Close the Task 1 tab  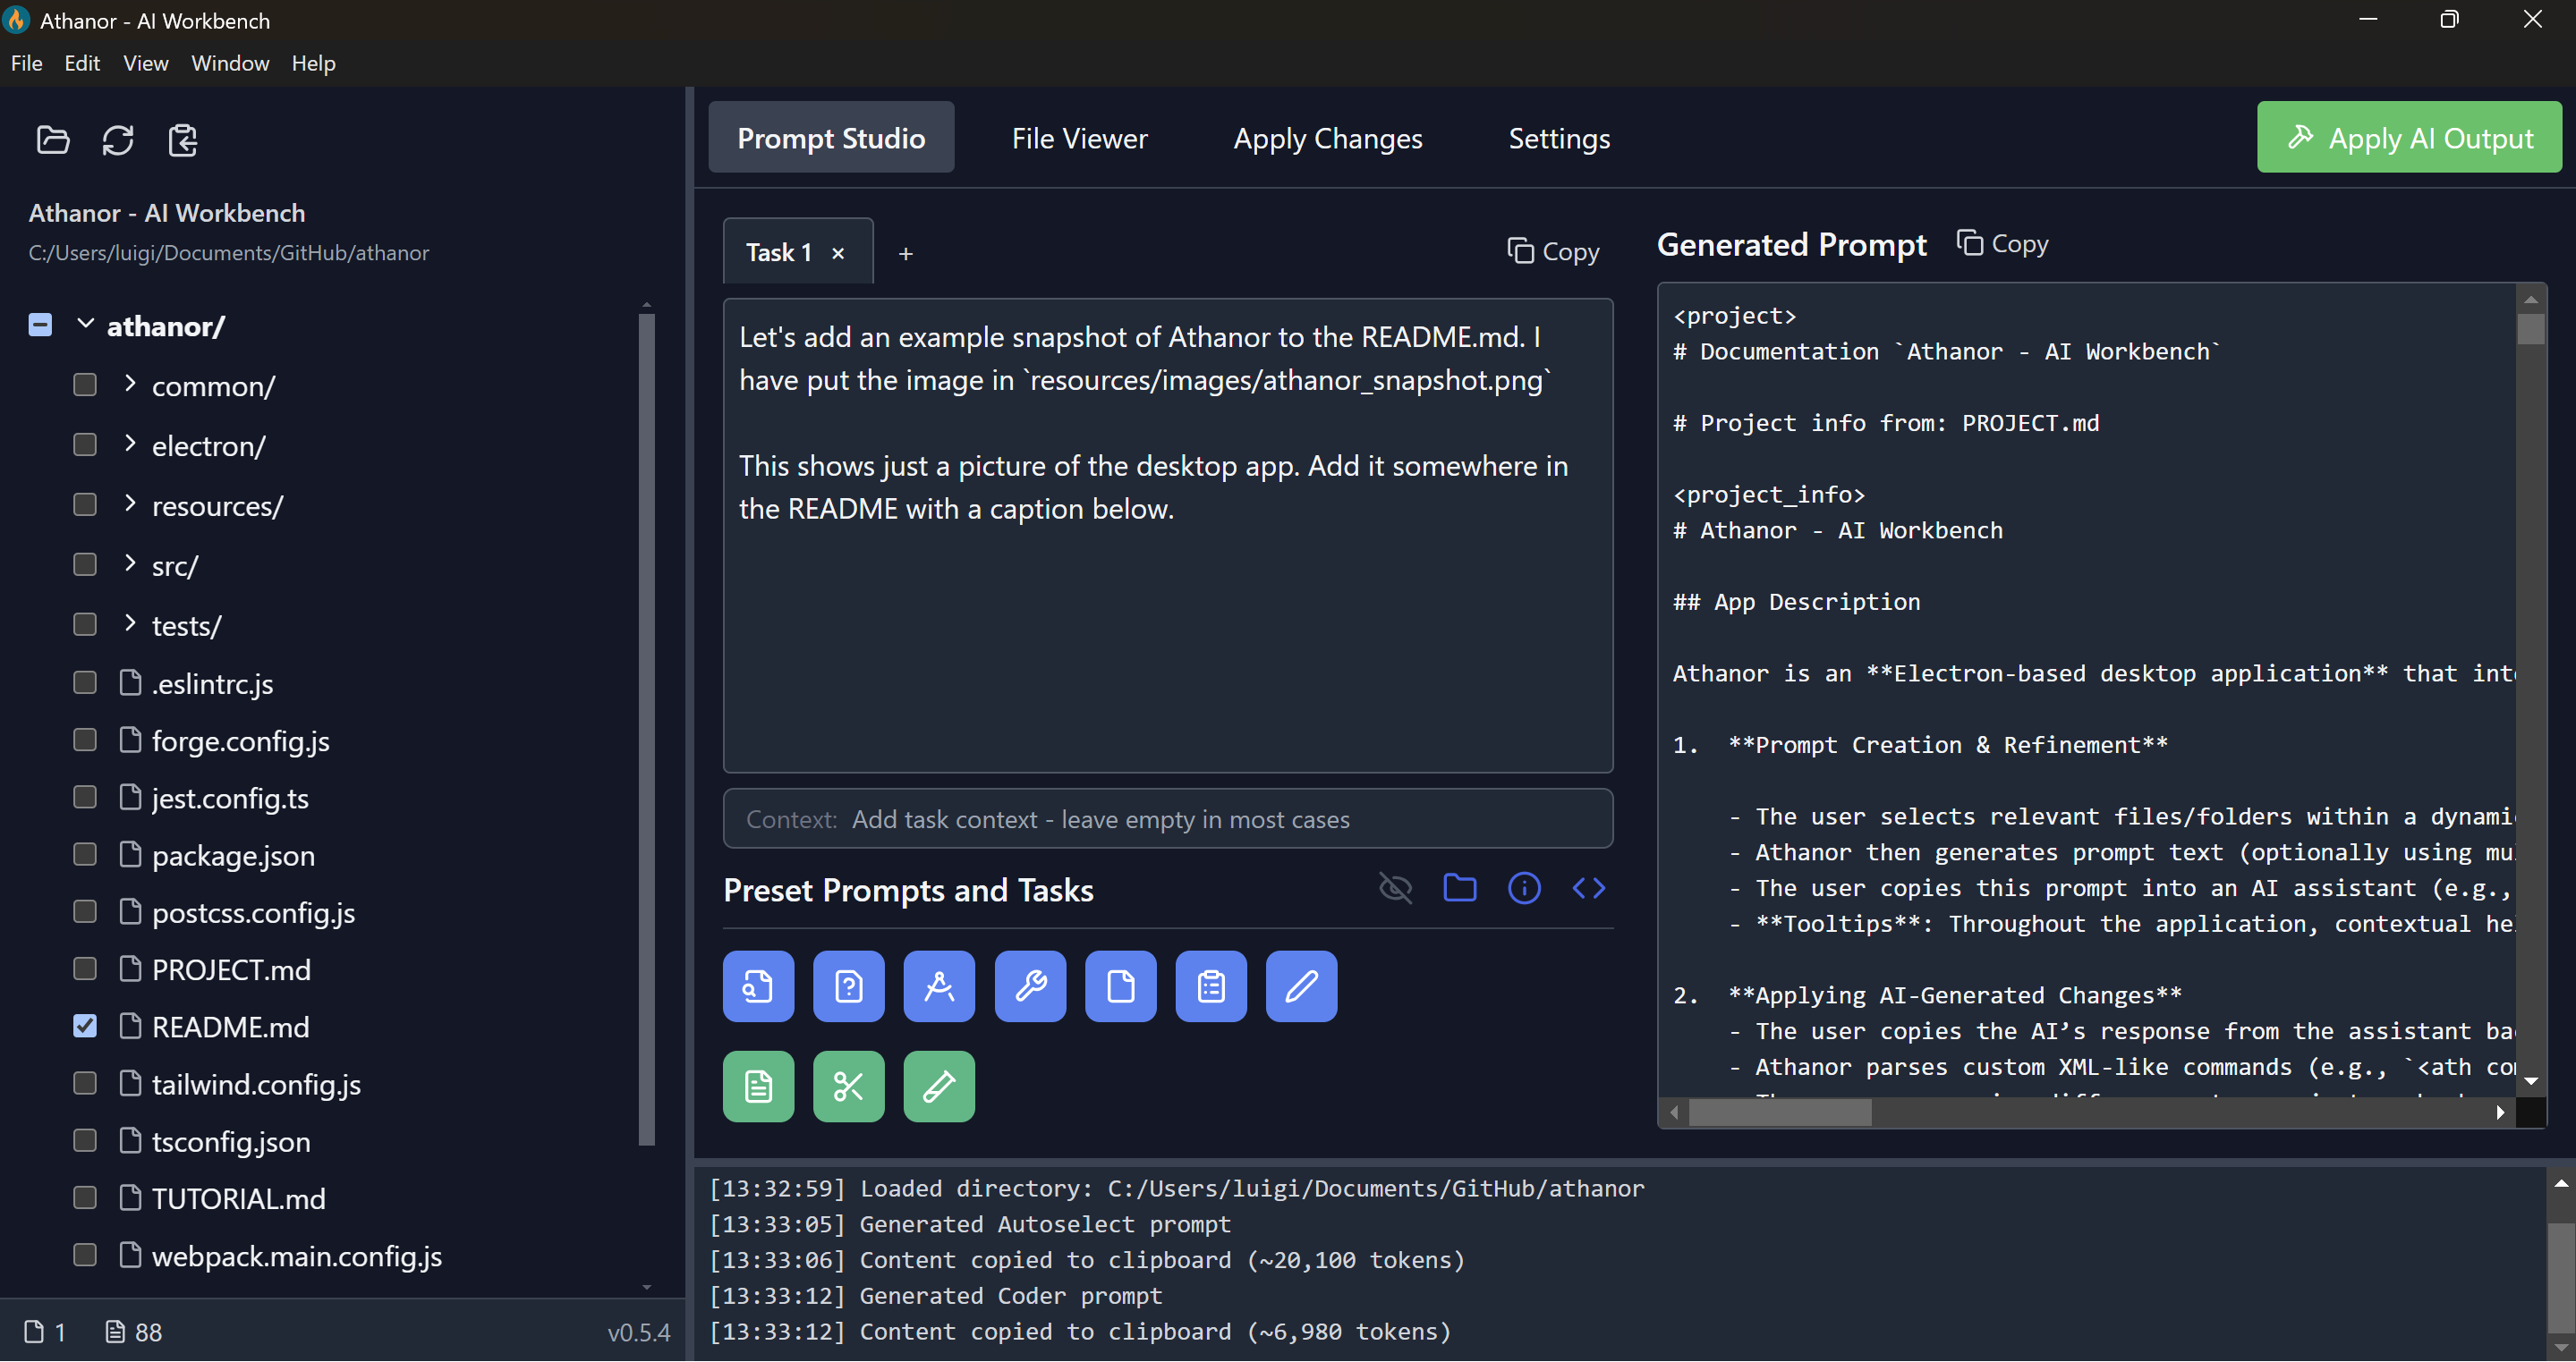[838, 254]
